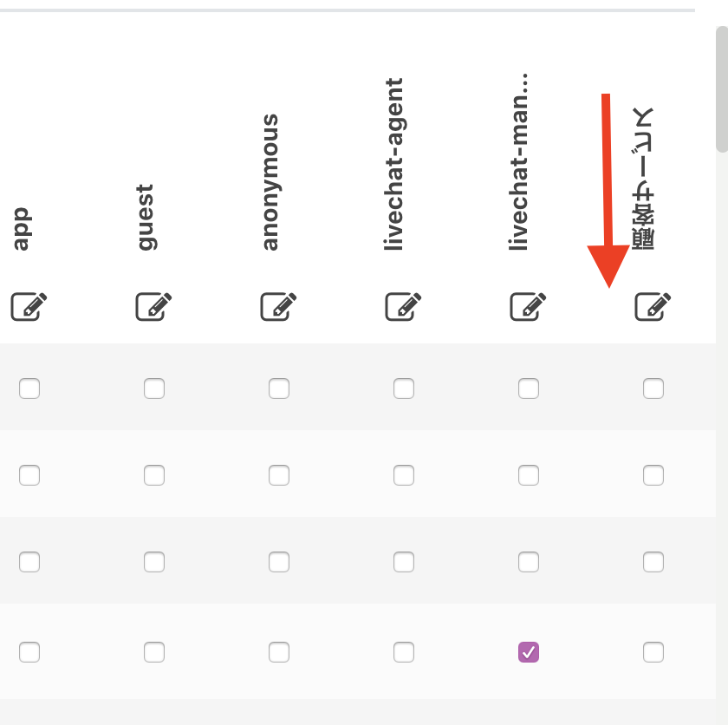Image resolution: width=728 pixels, height=725 pixels.
Task: Open the guest role edit icon
Action: 153,306
